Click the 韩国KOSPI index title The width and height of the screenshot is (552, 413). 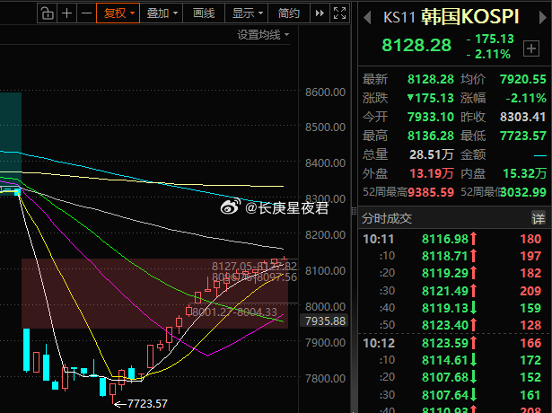click(470, 16)
